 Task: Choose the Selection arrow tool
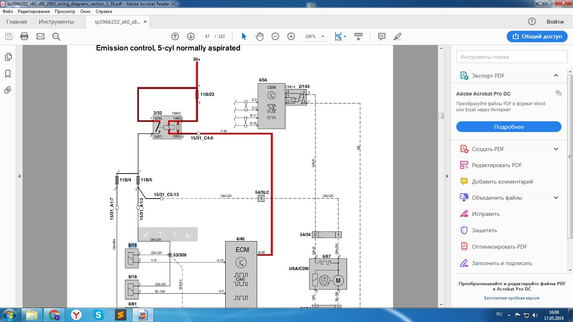(x=244, y=36)
